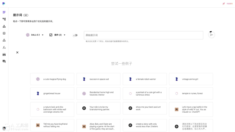235x132 pixels.
Task: Pick the 'gingerbread house' example card
Action: [52, 94]
